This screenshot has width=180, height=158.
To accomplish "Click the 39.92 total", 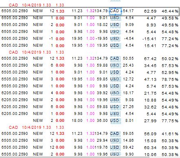I will pos(102,93).
